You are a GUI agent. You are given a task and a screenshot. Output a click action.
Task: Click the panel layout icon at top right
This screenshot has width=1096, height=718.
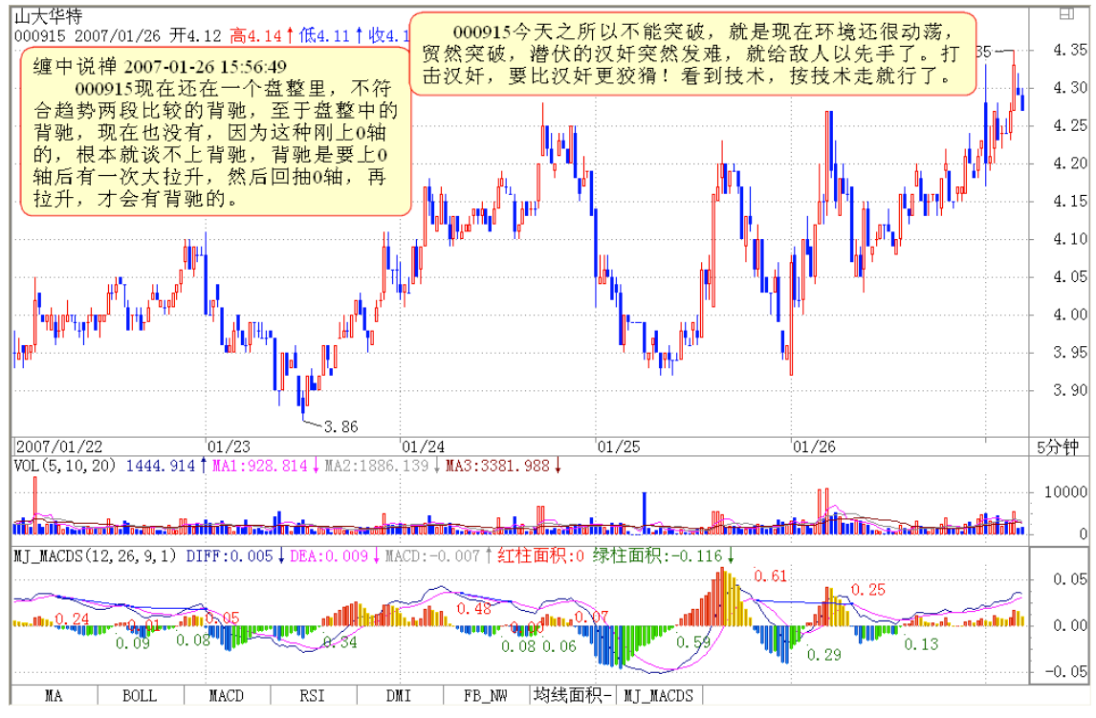coord(1066,14)
